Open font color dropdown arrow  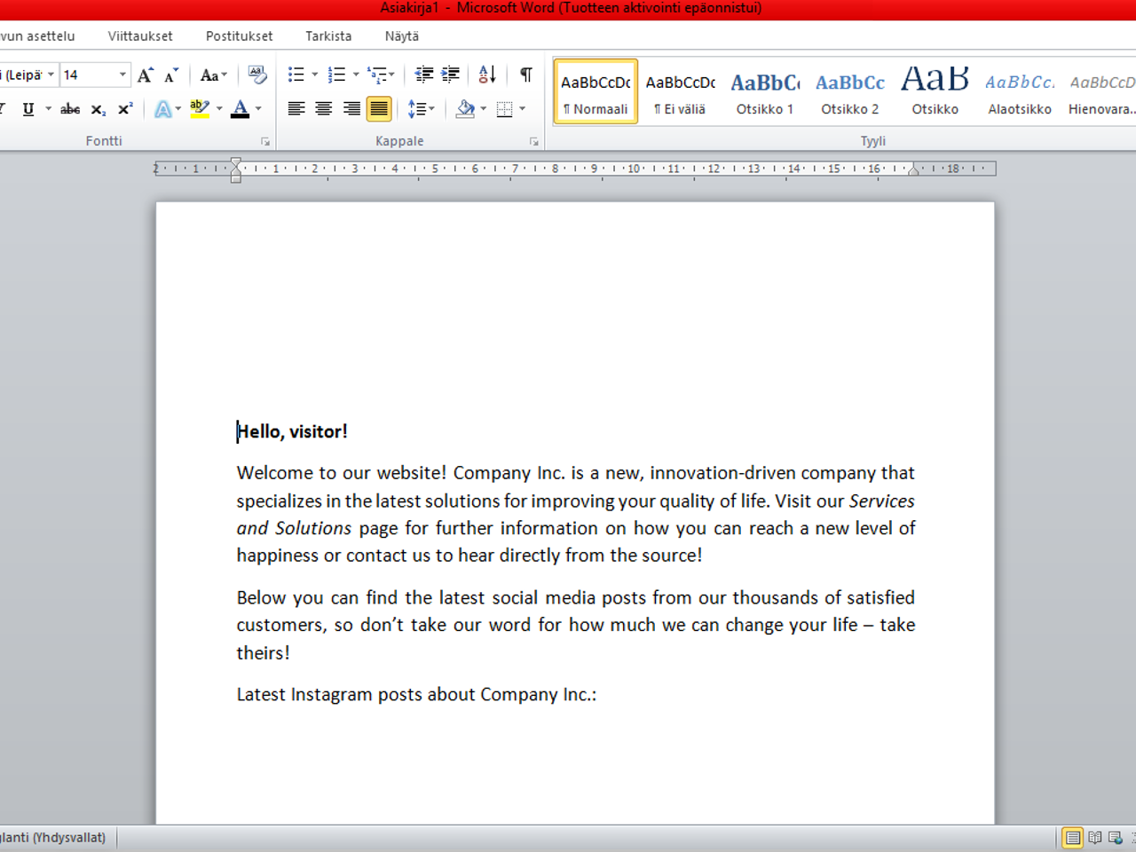coord(258,109)
